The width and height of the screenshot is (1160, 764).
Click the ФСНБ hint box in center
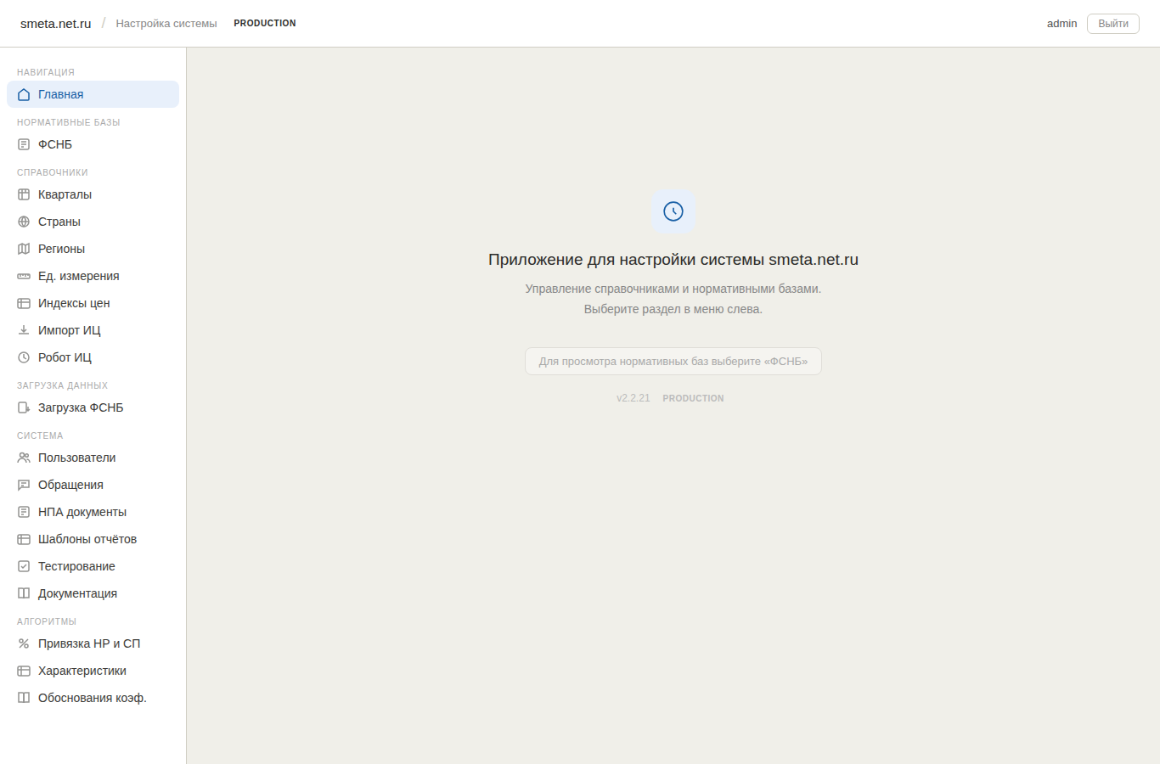pyautogui.click(x=673, y=361)
